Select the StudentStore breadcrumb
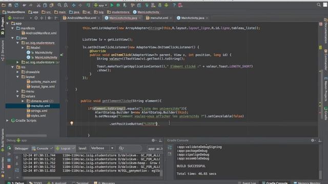The image size is (328, 184). (x=14, y=12)
